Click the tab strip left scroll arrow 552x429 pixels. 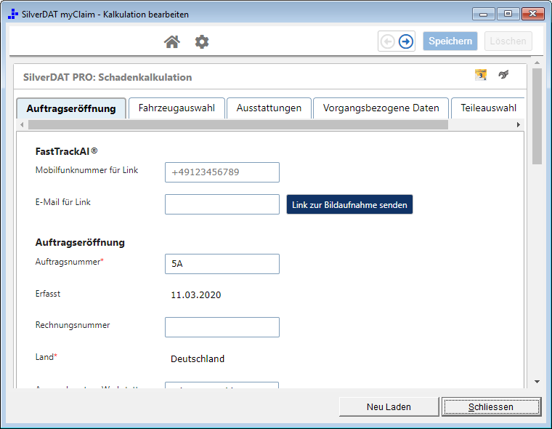coord(23,125)
